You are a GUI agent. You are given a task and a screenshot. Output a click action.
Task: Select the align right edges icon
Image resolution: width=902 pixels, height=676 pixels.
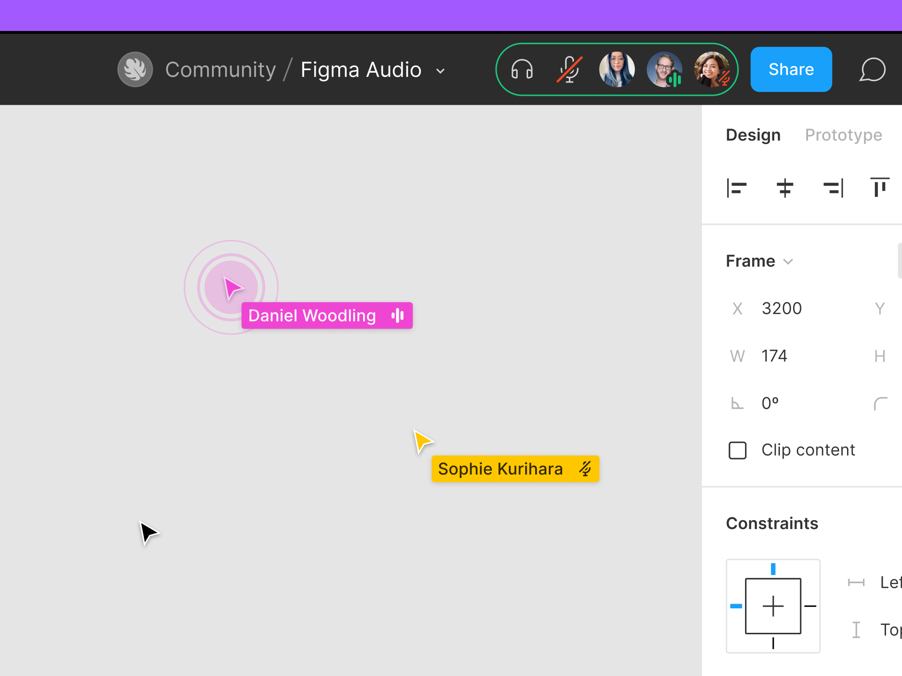click(x=833, y=188)
